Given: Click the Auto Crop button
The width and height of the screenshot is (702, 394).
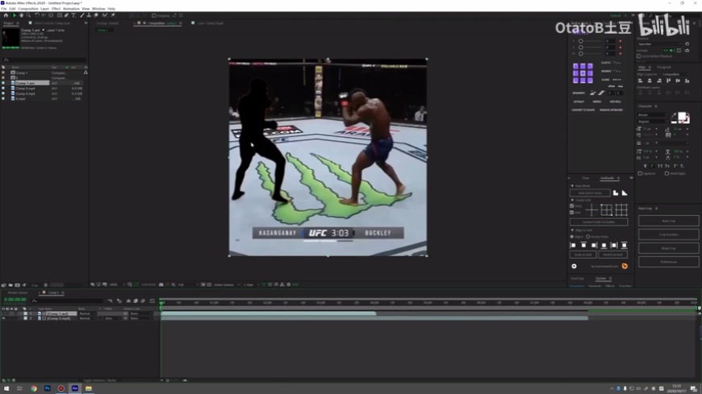Looking at the screenshot, I should pyautogui.click(x=668, y=221).
